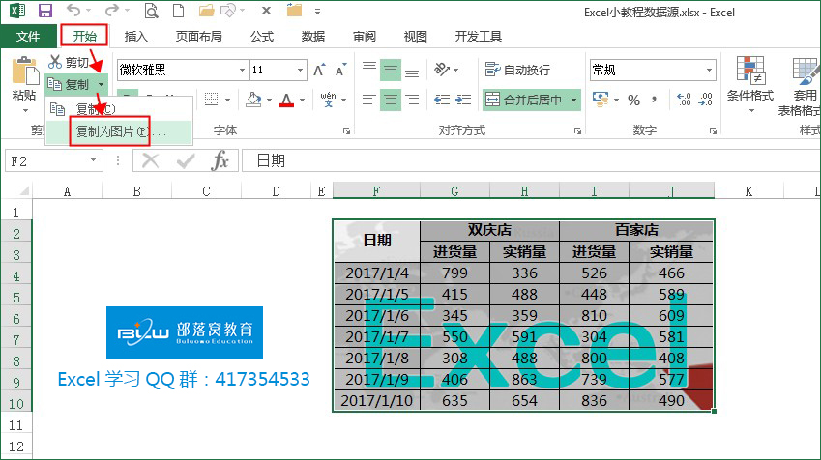
Task: Click the Insert Function fx icon
Action: (x=220, y=160)
